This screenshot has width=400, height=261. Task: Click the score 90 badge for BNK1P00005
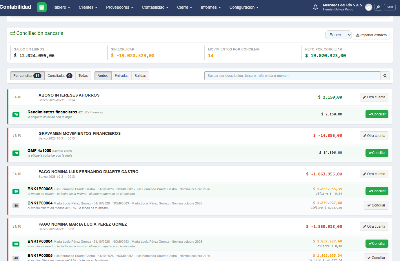click(x=16, y=191)
